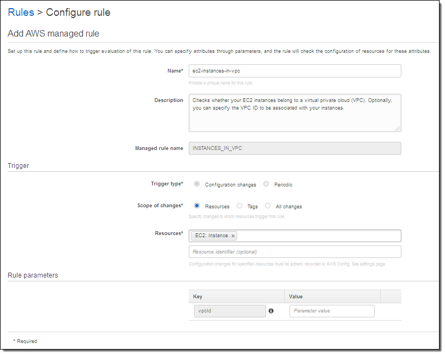Viewport: 445px width, 355px height.
Task: Select the Configuration changes trigger type
Action: 197,184
